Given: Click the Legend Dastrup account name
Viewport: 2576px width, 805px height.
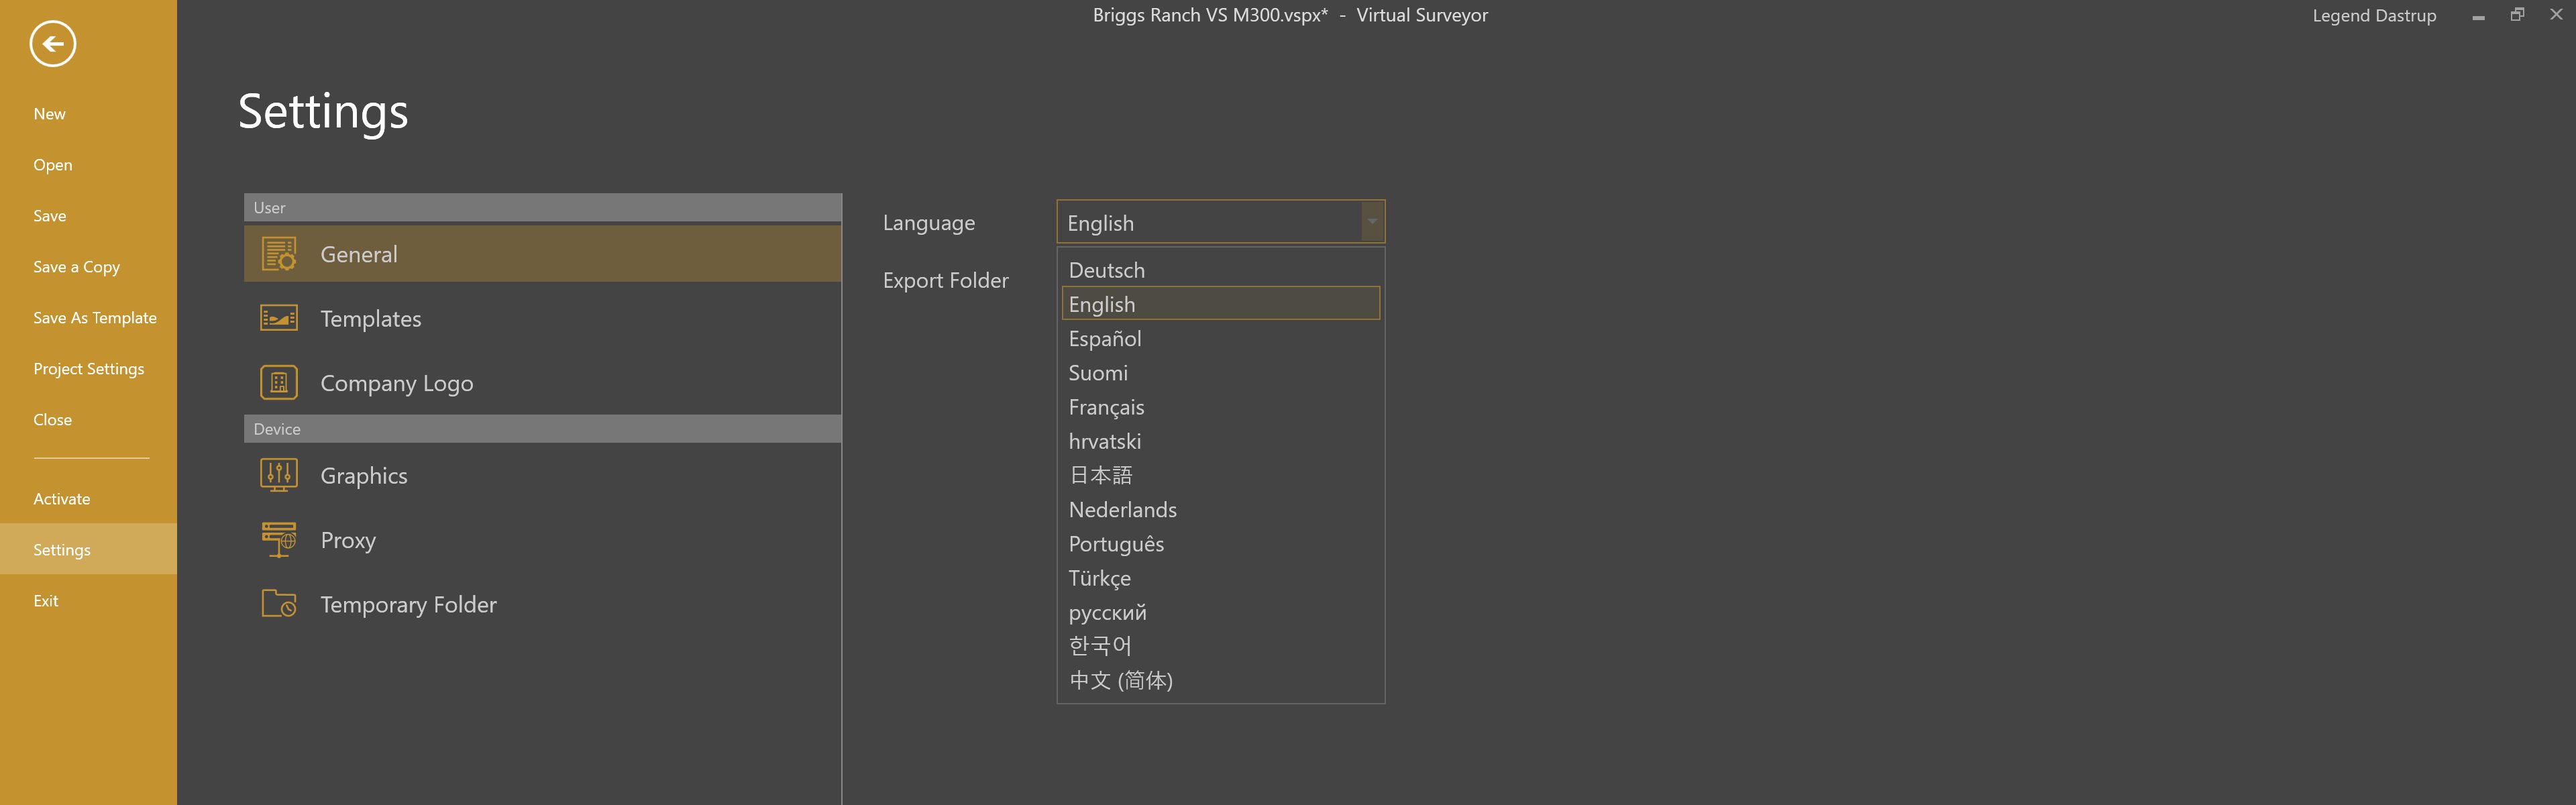Looking at the screenshot, I should click(x=2373, y=15).
